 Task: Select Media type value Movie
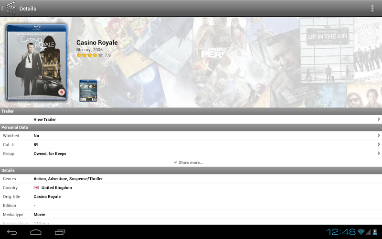[39, 215]
